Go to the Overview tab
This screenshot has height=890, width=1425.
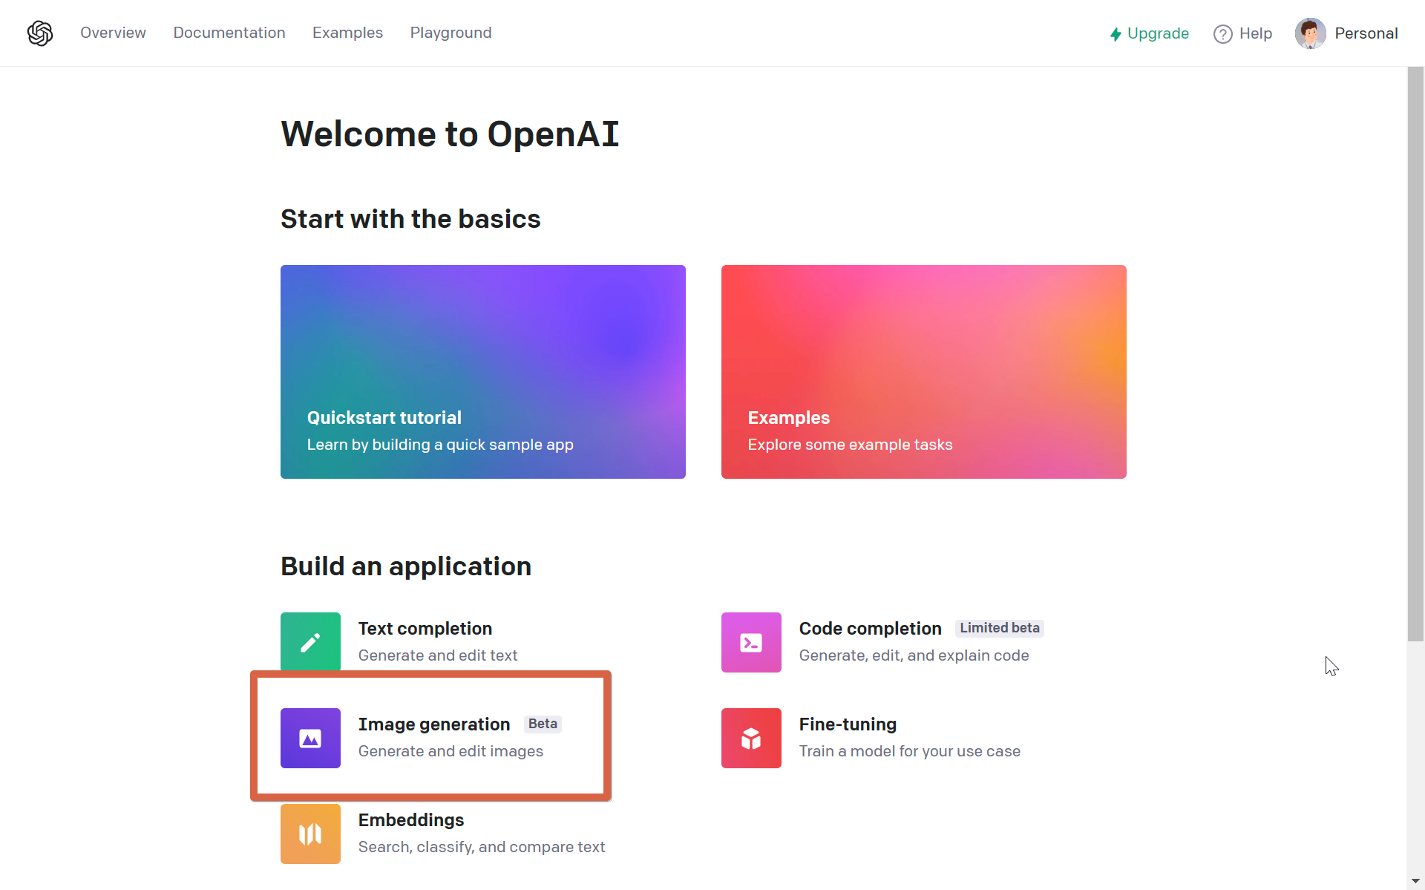113,33
